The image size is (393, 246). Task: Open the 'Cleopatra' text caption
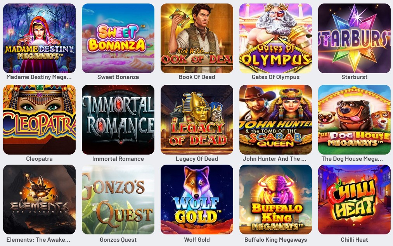pyautogui.click(x=39, y=159)
